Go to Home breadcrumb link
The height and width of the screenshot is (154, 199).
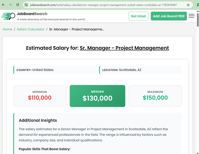coord(8,29)
